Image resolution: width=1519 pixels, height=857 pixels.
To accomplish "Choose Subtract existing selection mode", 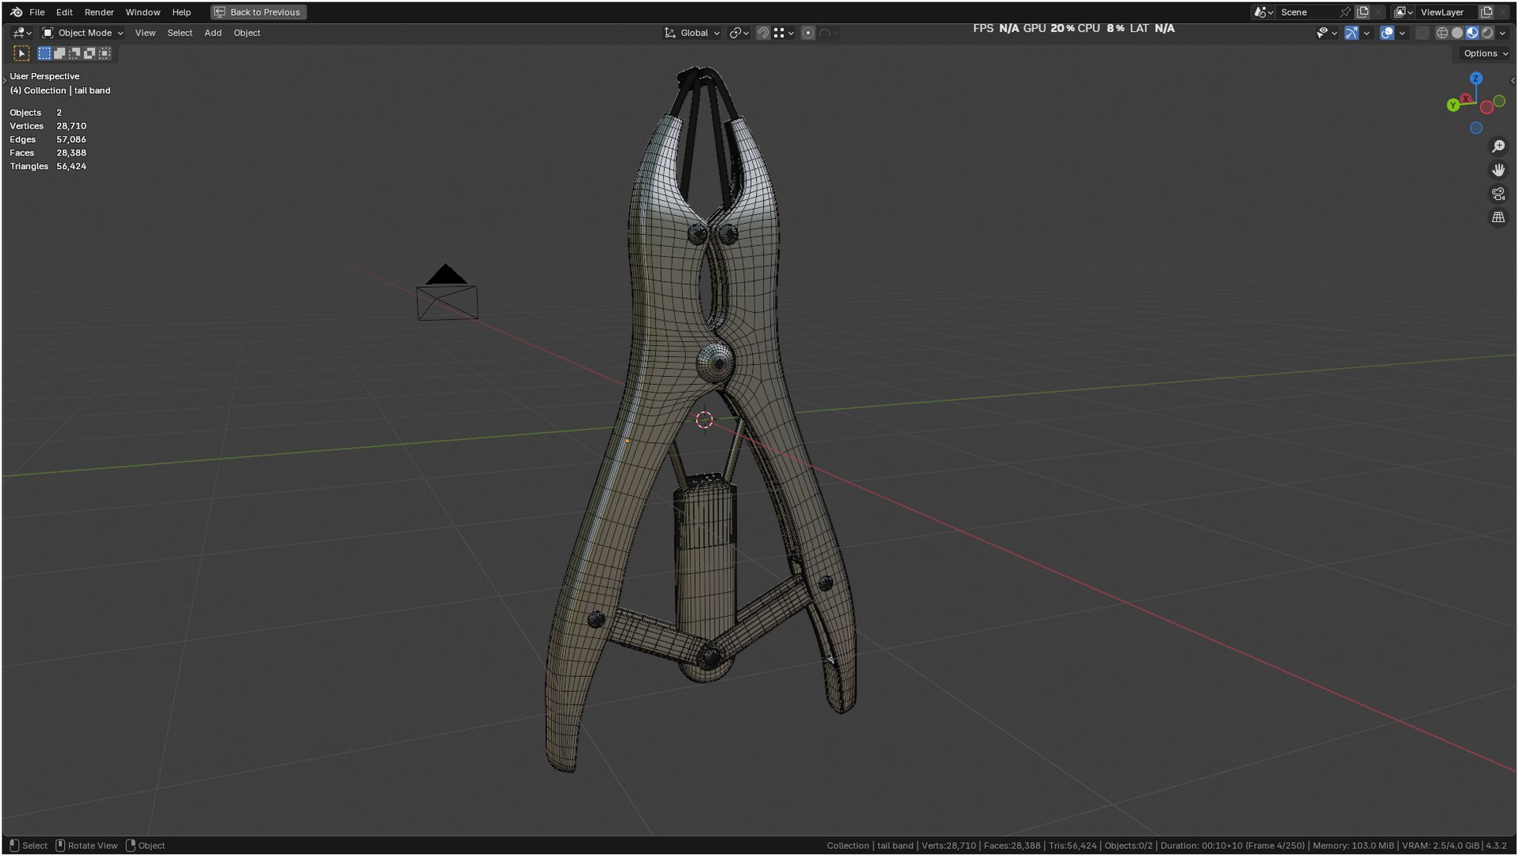I will [x=75, y=53].
